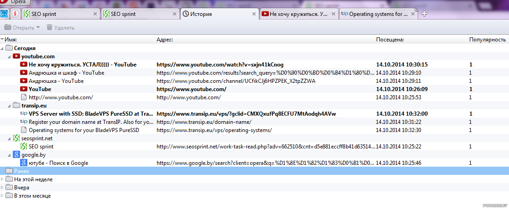This screenshot has height=209, width=509.
Task: Close the 'История' tab
Action: 254,14
